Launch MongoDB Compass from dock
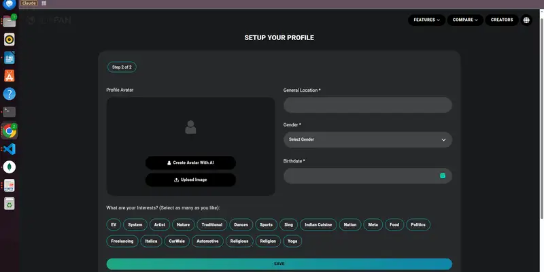 [x=10, y=167]
